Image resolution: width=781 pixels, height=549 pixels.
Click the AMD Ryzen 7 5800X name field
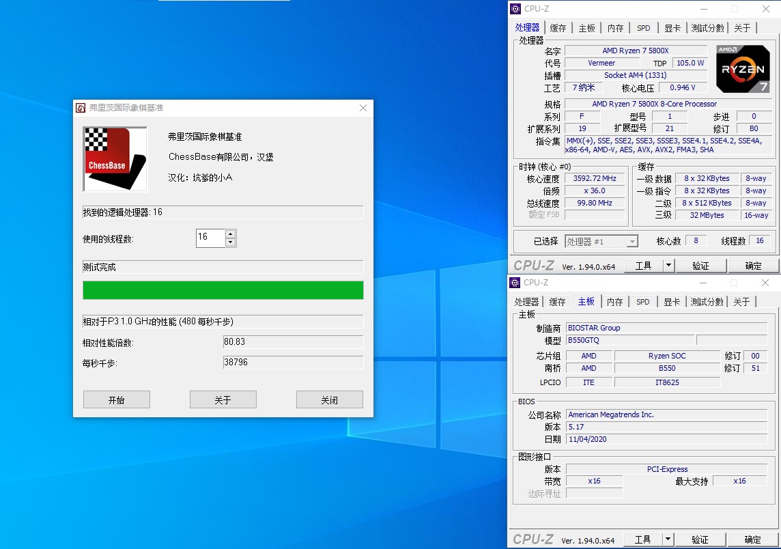(636, 51)
